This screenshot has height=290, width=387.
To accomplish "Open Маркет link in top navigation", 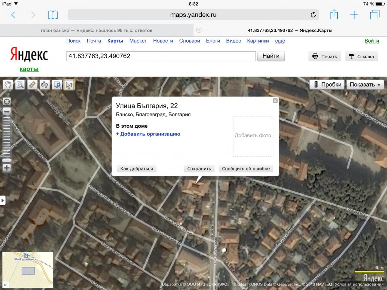I will click(x=138, y=41).
